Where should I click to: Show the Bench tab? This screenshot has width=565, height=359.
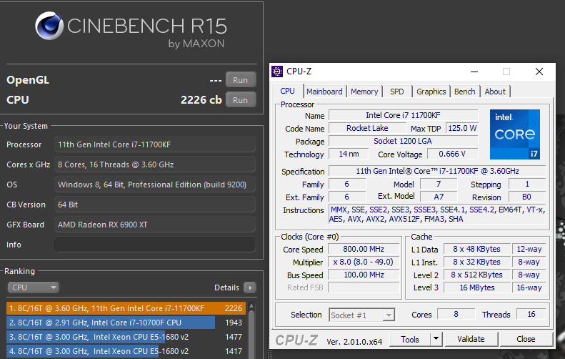point(465,92)
